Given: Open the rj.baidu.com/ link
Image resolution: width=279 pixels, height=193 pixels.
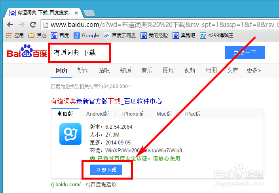Looking at the screenshot, I should [x=66, y=184].
